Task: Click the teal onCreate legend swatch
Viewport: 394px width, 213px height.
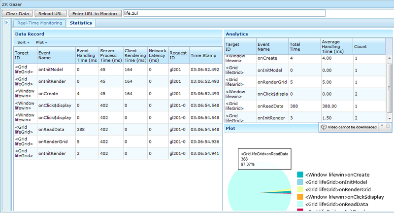Action: tap(300, 175)
